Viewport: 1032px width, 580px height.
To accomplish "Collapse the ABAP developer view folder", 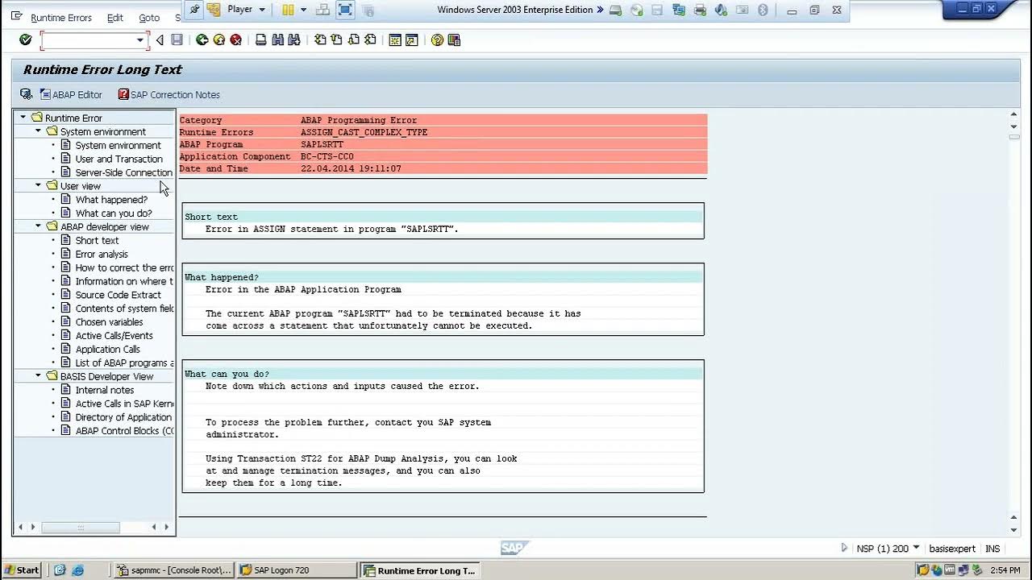I will 38,226.
